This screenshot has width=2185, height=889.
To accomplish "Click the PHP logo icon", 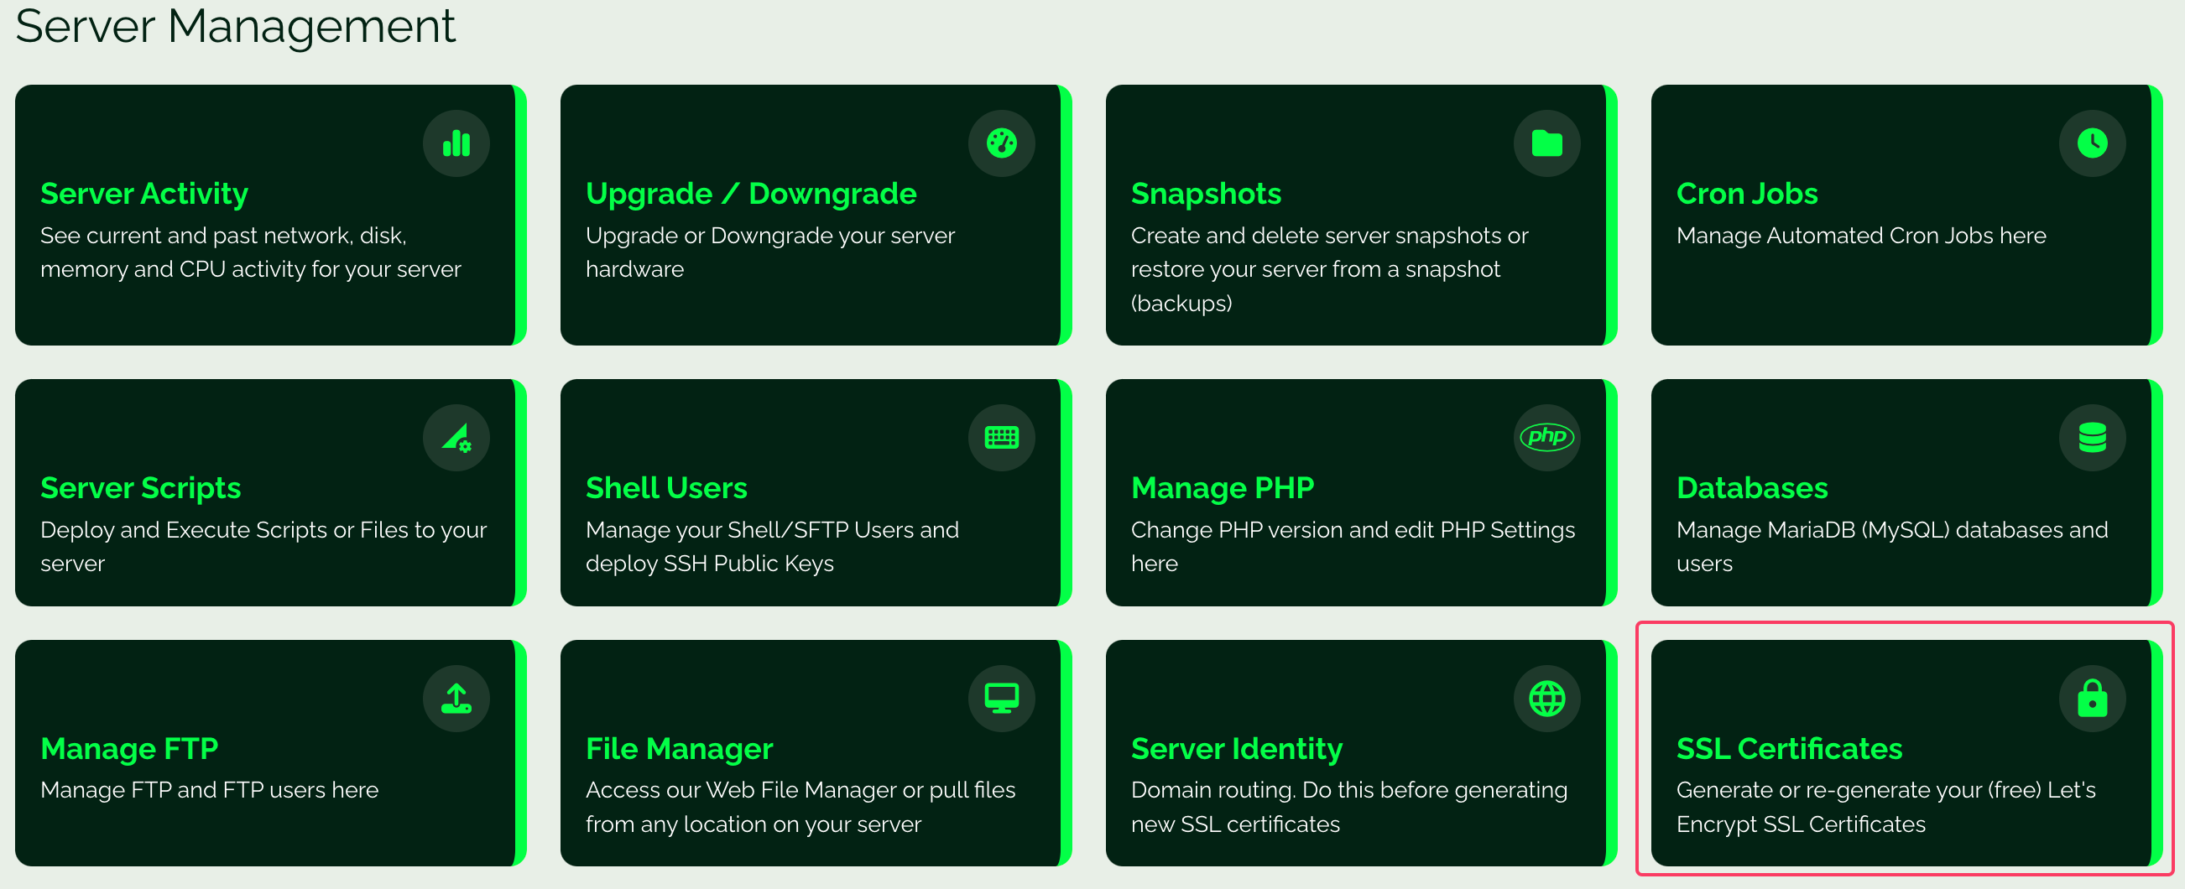I will (x=1546, y=437).
